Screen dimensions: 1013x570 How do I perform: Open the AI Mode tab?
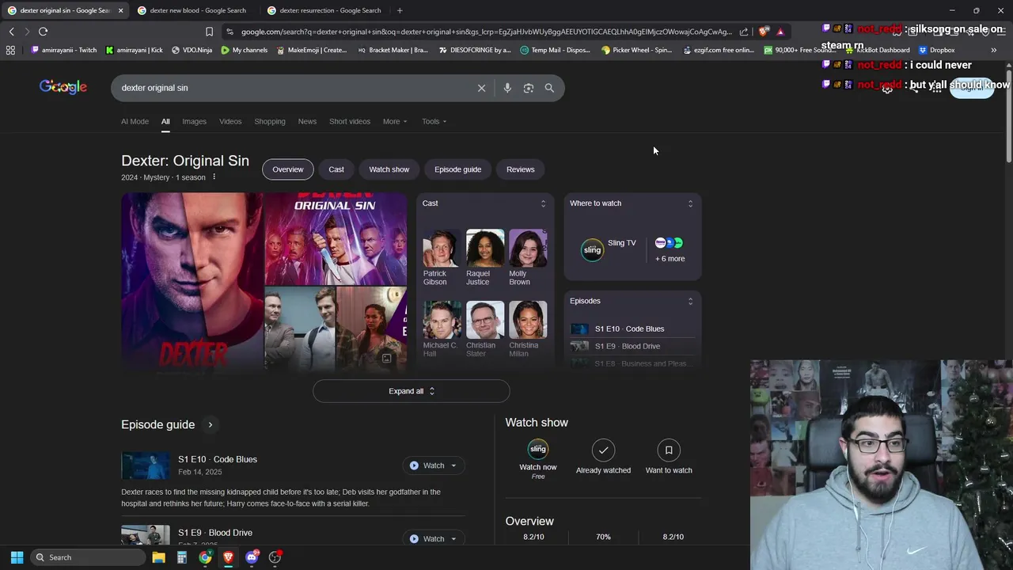[135, 121]
